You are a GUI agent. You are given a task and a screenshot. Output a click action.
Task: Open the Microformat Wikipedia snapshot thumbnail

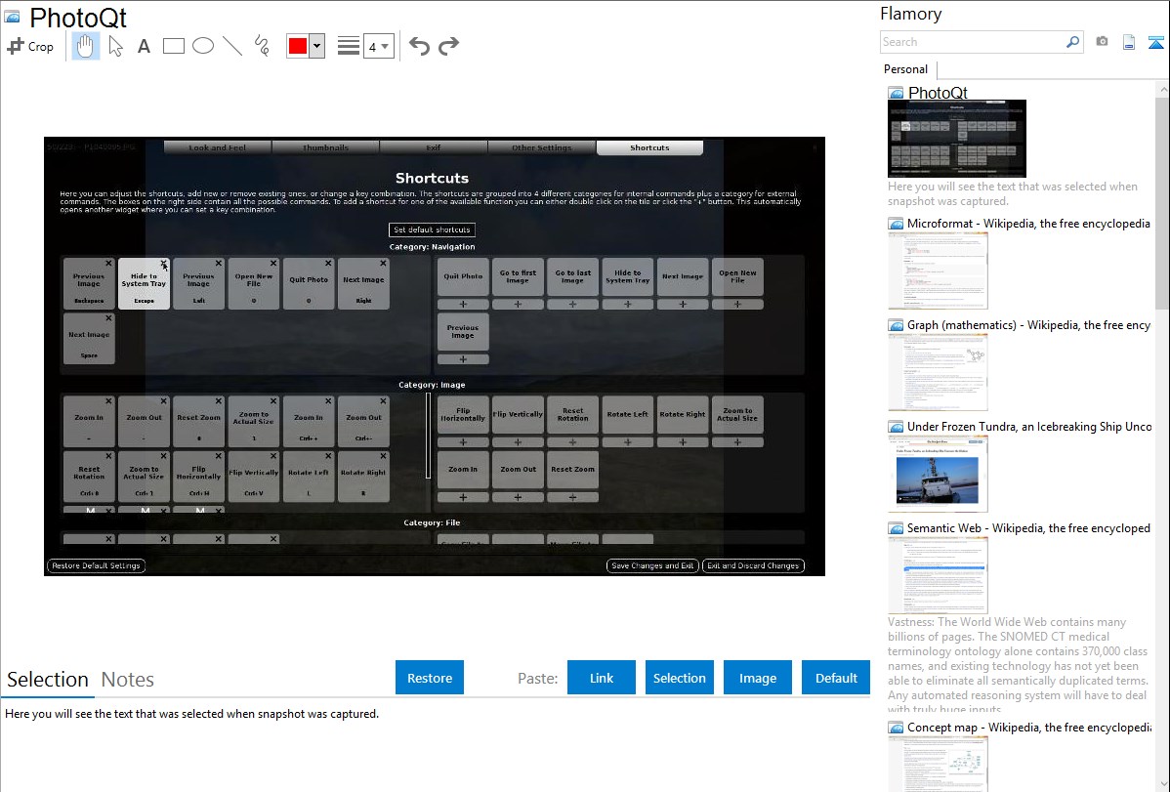(x=938, y=271)
